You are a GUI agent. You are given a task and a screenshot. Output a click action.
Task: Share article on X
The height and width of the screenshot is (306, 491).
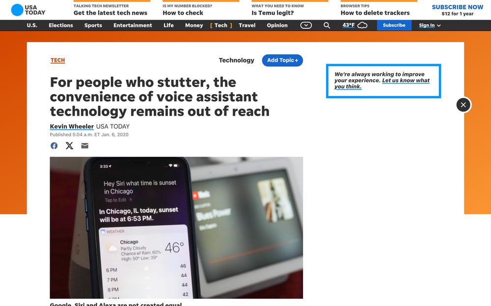tap(69, 145)
